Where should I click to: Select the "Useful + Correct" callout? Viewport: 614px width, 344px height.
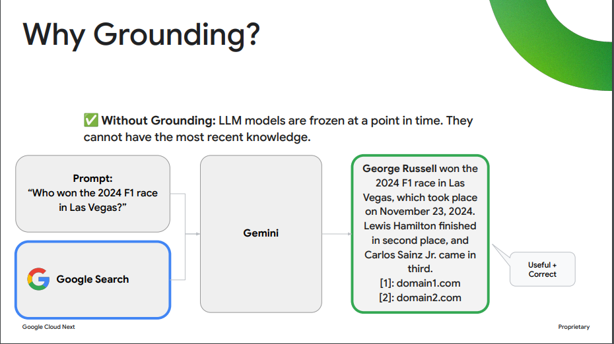click(542, 270)
